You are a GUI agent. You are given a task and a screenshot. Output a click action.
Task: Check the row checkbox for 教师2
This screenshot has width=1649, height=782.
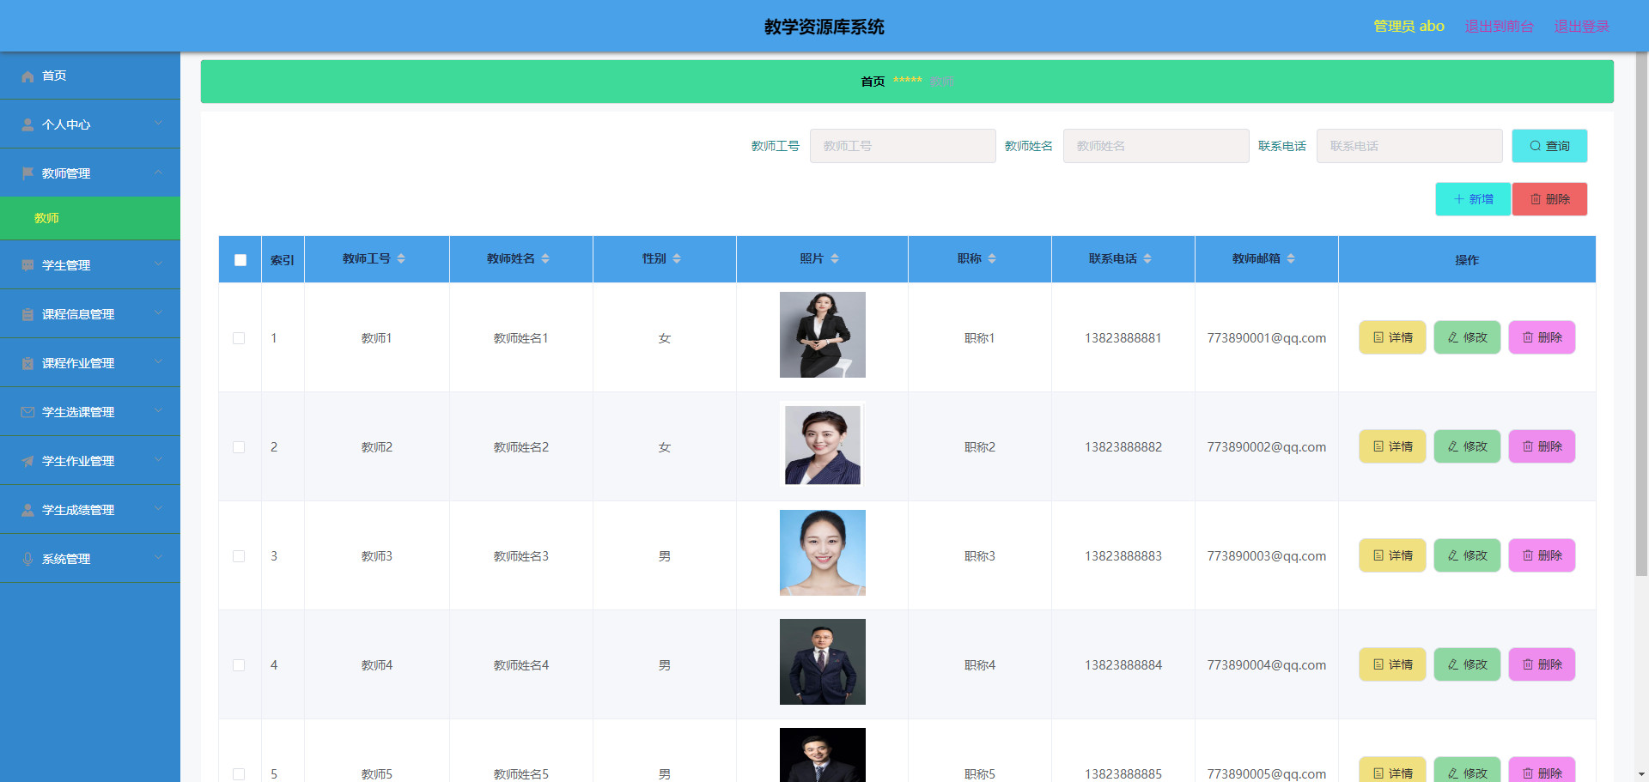(239, 447)
